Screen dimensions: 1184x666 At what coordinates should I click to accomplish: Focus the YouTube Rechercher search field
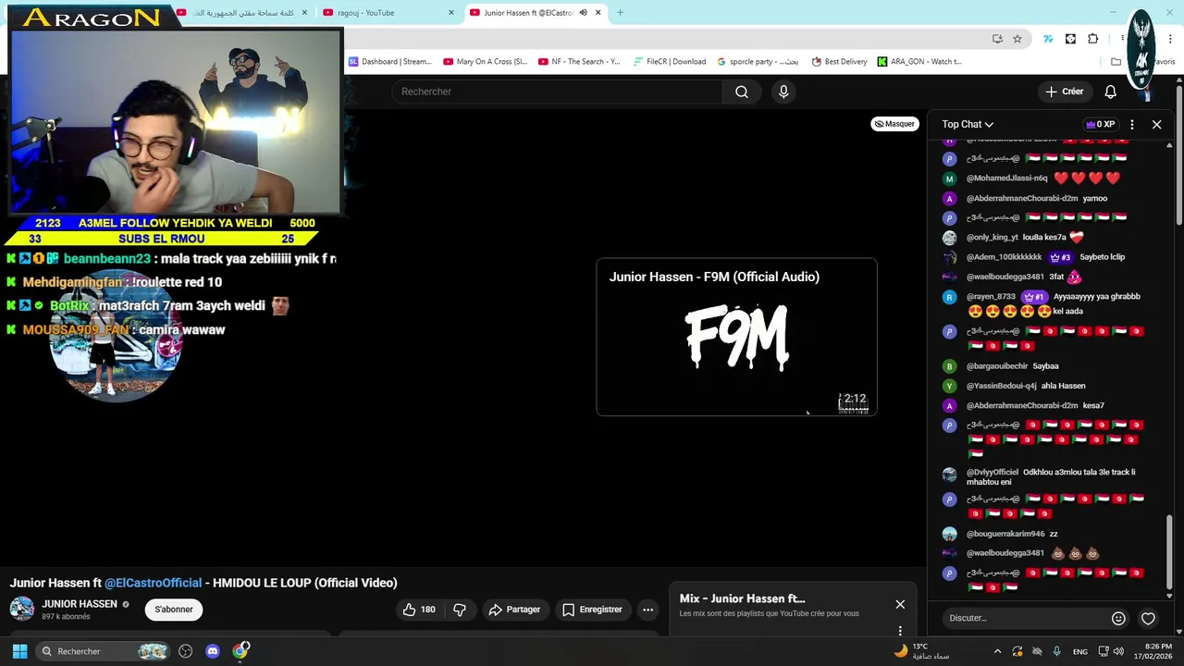tap(557, 92)
